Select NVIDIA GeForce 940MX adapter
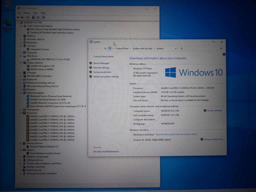 coord(42,69)
